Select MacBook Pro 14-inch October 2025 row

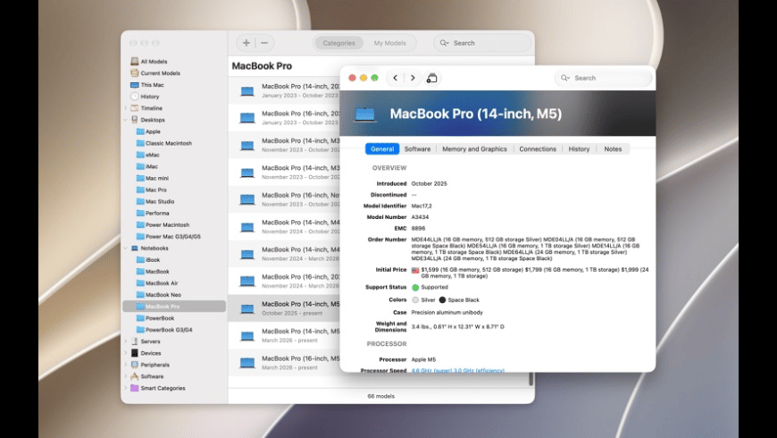tap(284, 308)
